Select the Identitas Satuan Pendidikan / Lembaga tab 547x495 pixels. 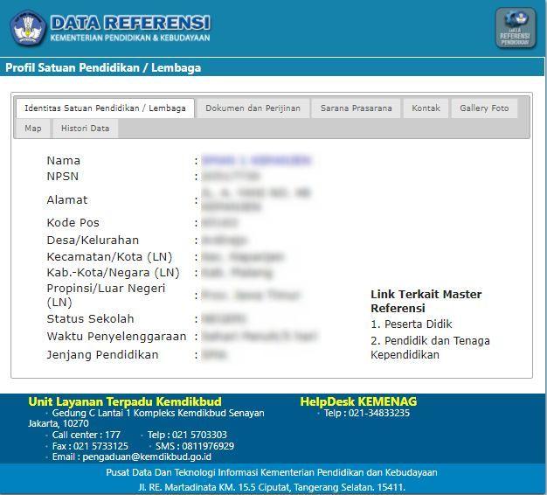tap(105, 108)
